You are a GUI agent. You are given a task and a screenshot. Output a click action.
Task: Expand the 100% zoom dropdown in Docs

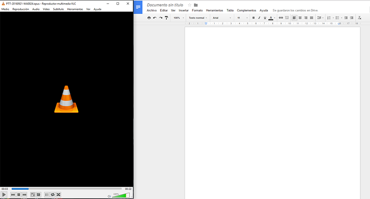[178, 18]
